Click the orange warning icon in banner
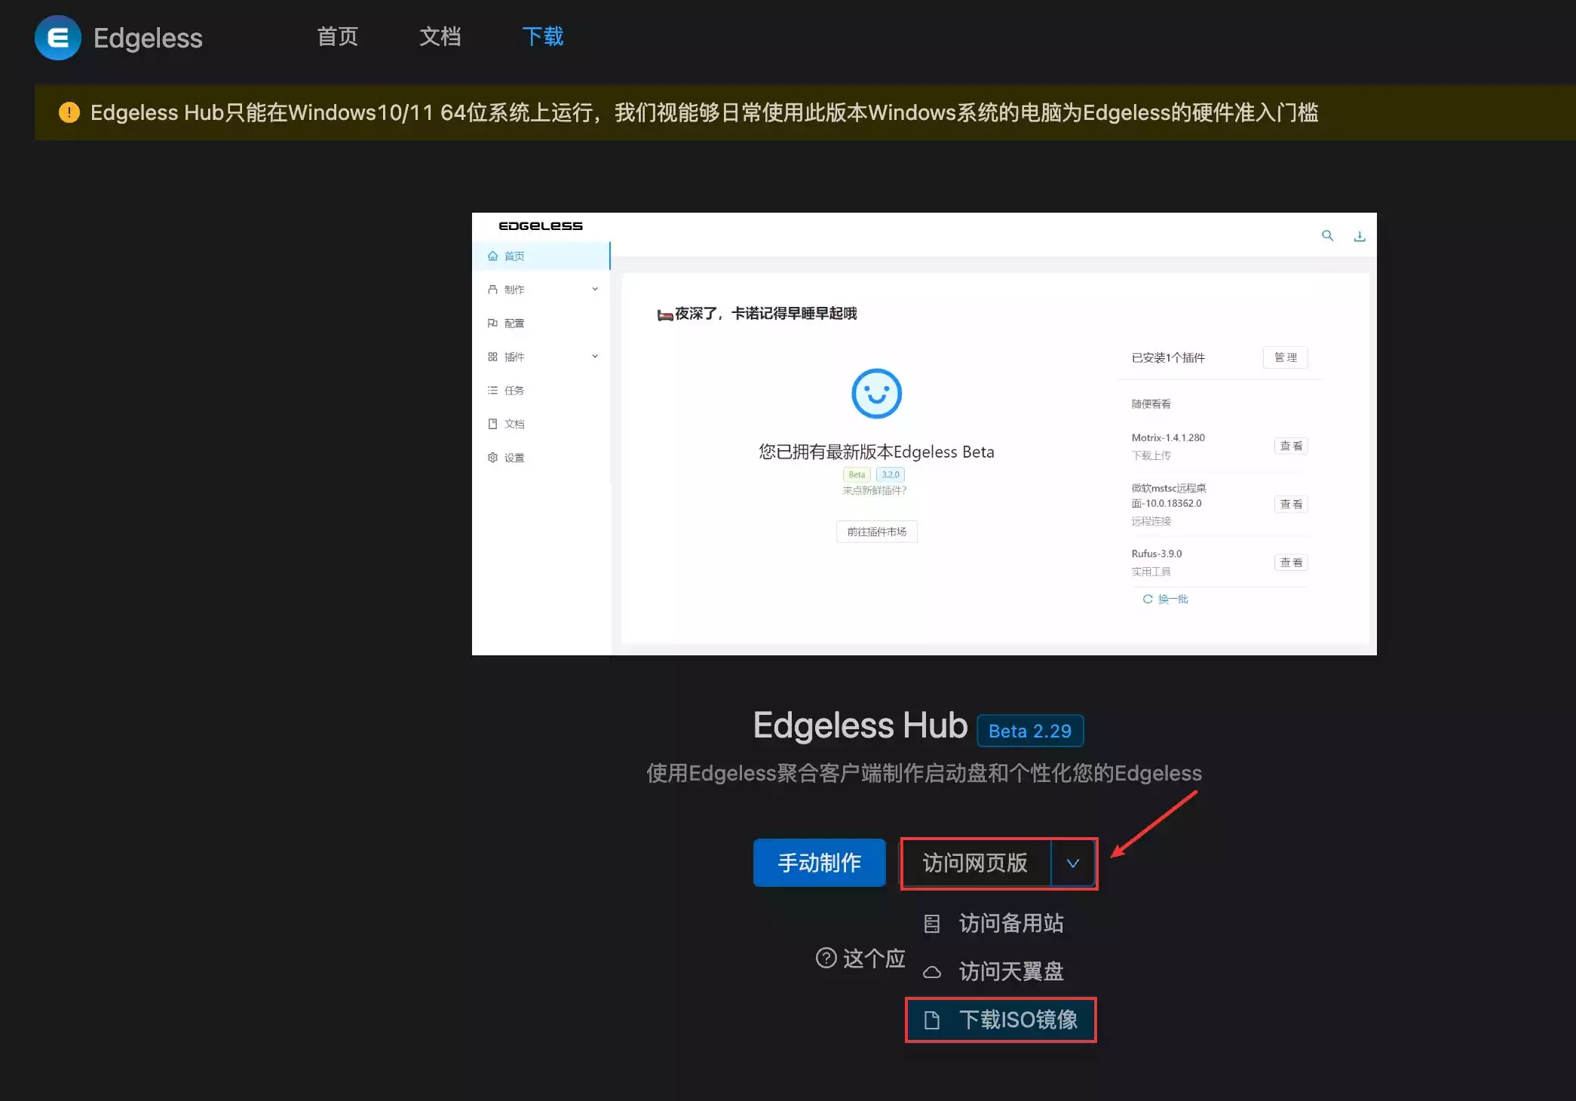Image resolution: width=1576 pixels, height=1101 pixels. (69, 112)
